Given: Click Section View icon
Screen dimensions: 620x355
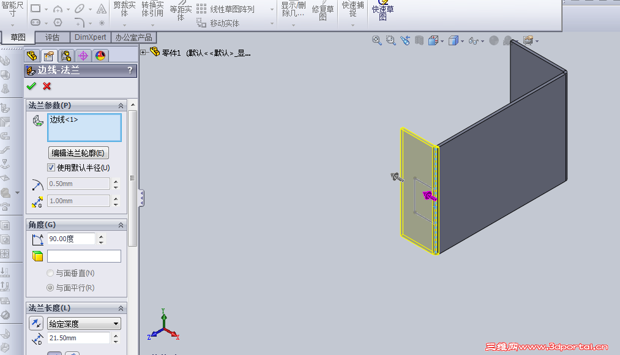Looking at the screenshot, I should click(419, 40).
